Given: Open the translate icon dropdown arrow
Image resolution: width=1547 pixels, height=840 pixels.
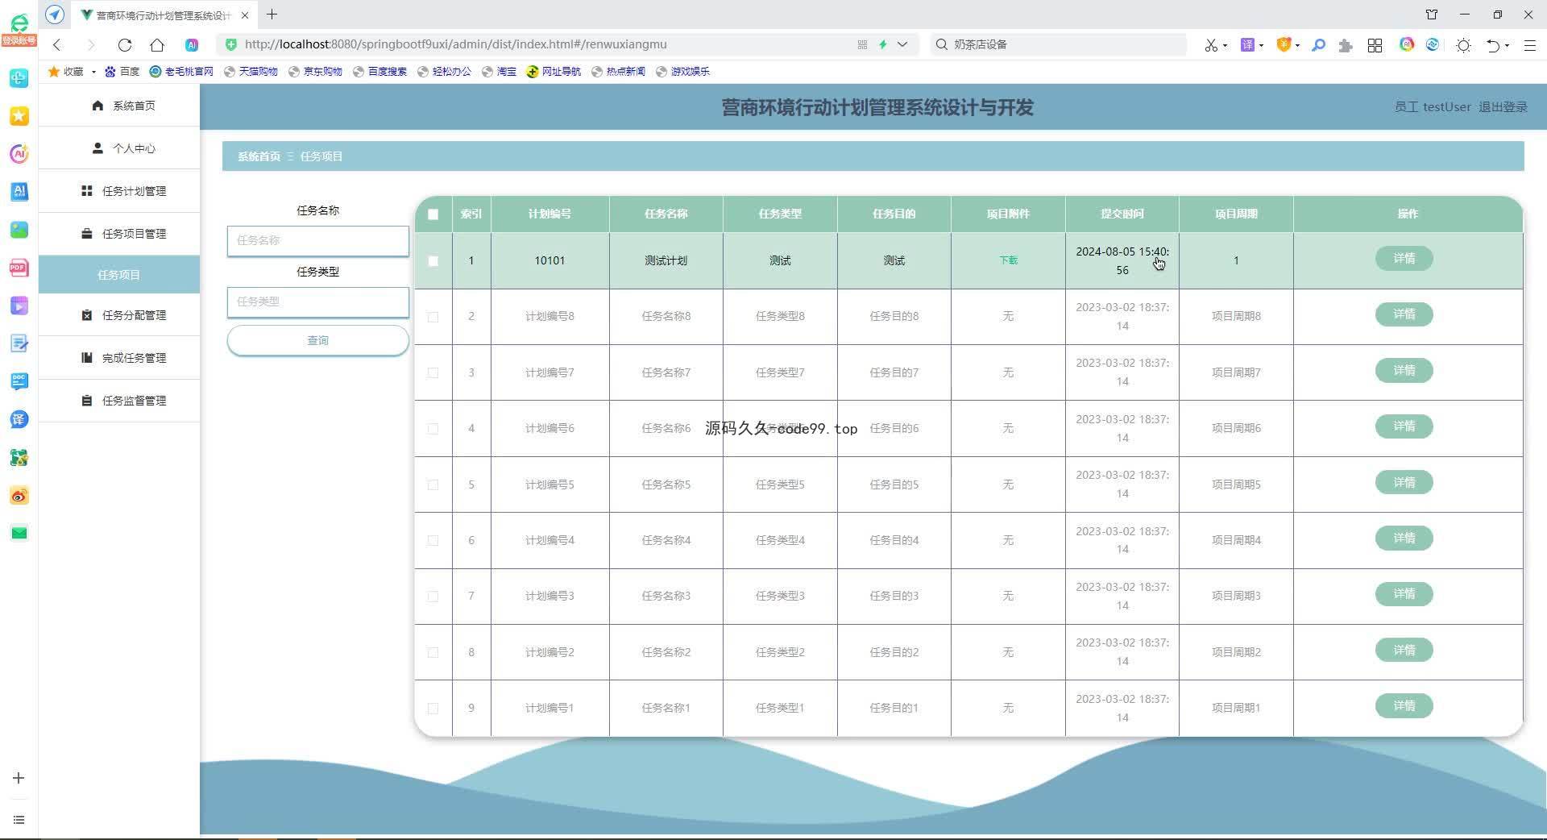Looking at the screenshot, I should 1261,46.
